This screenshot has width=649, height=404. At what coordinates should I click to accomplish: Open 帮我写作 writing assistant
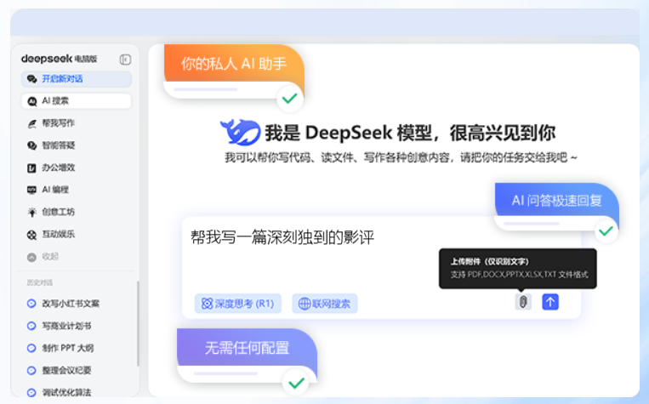coord(58,123)
